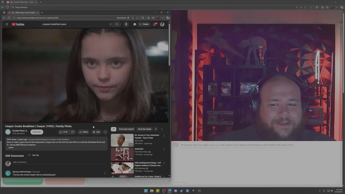Image resolution: width=345 pixels, height=194 pixels.
Task: Open Family Flicks channel avatar
Action: (x=8, y=132)
